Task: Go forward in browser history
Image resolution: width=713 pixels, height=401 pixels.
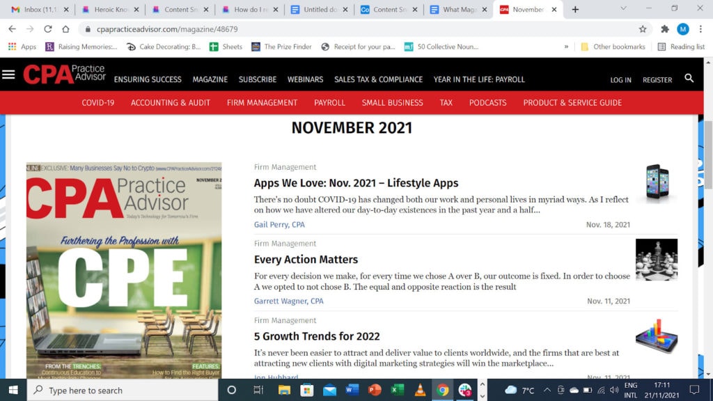Action: [x=30, y=29]
